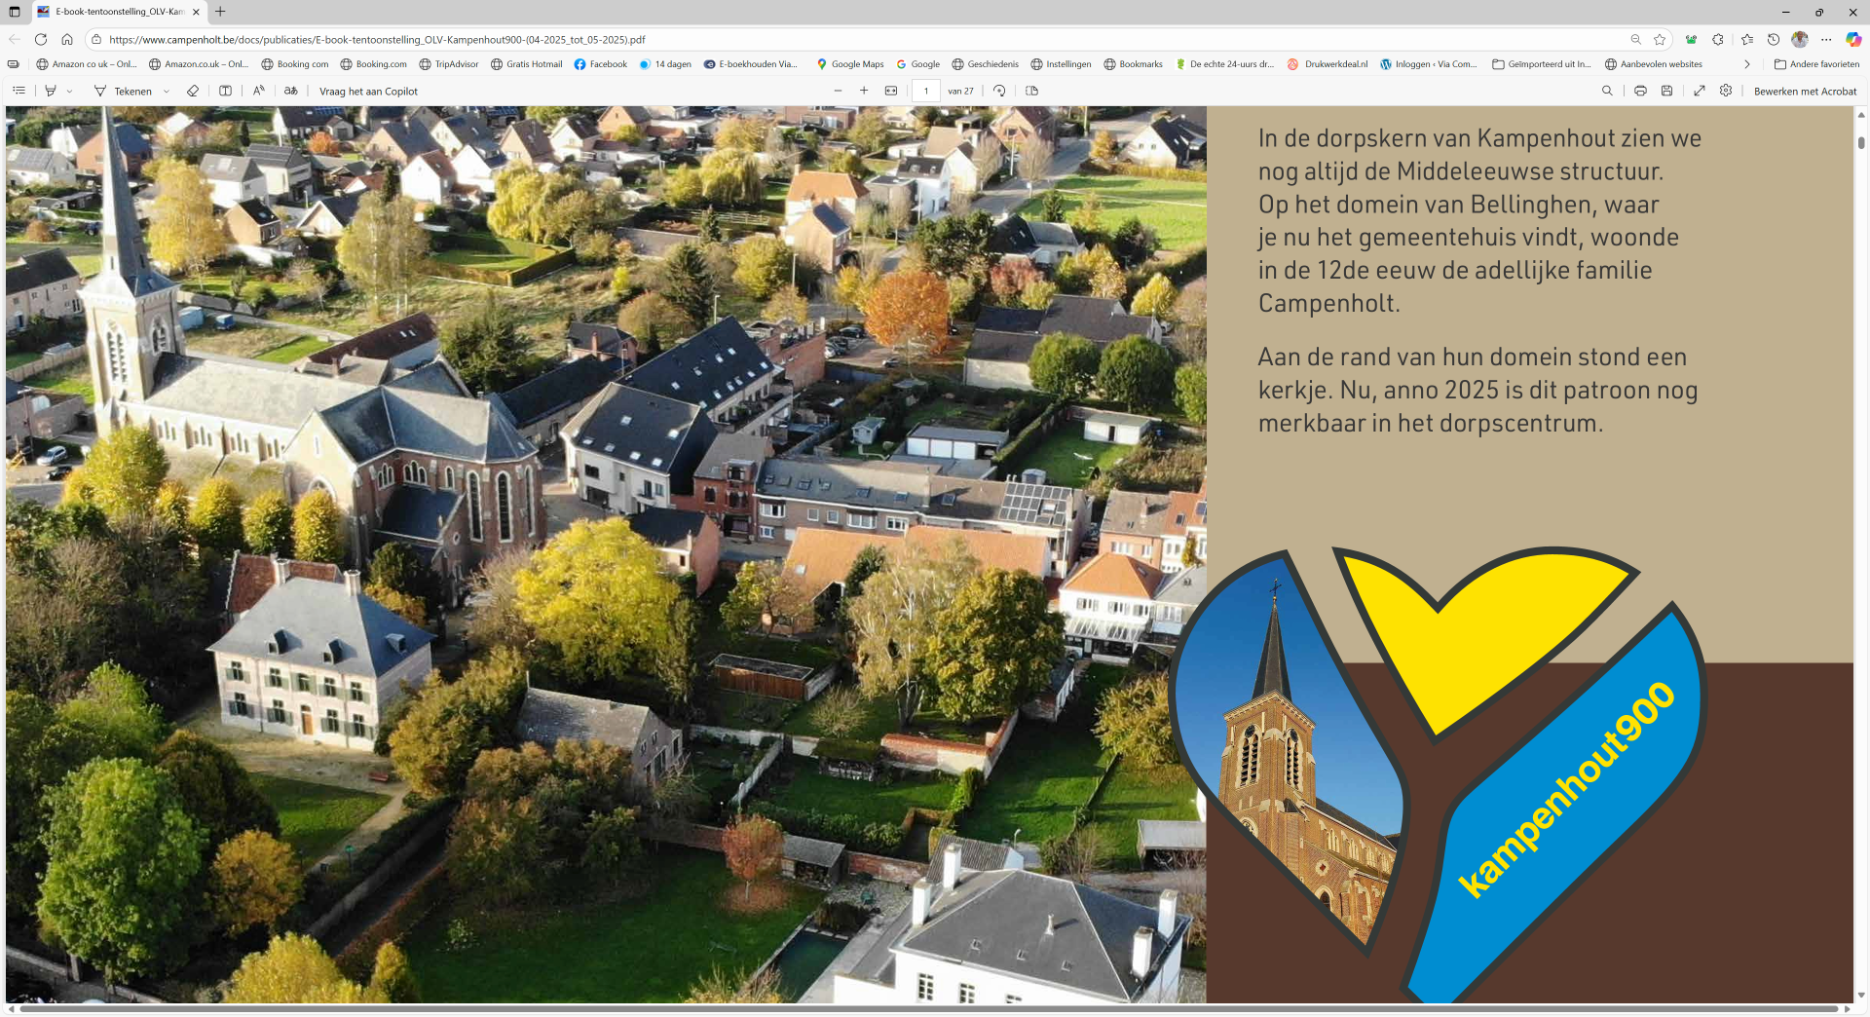Open the Google Maps bookmark
Screen dimensions: 1870x1017
click(x=850, y=64)
